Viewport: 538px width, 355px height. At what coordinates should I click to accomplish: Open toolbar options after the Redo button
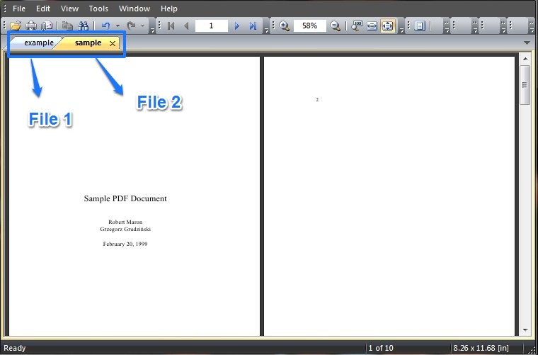coord(152,31)
